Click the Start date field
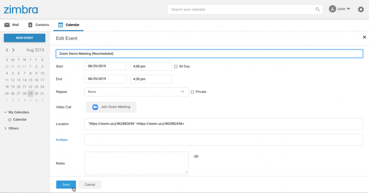Screen dimensions: 369x193 (x=105, y=66)
